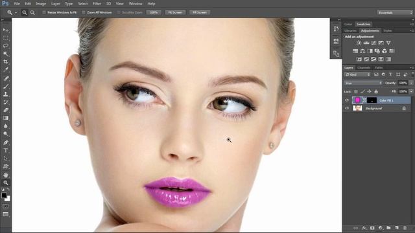This screenshot has width=415, height=233.
Task: Click the foreground color swatch
Action: [x=4, y=195]
